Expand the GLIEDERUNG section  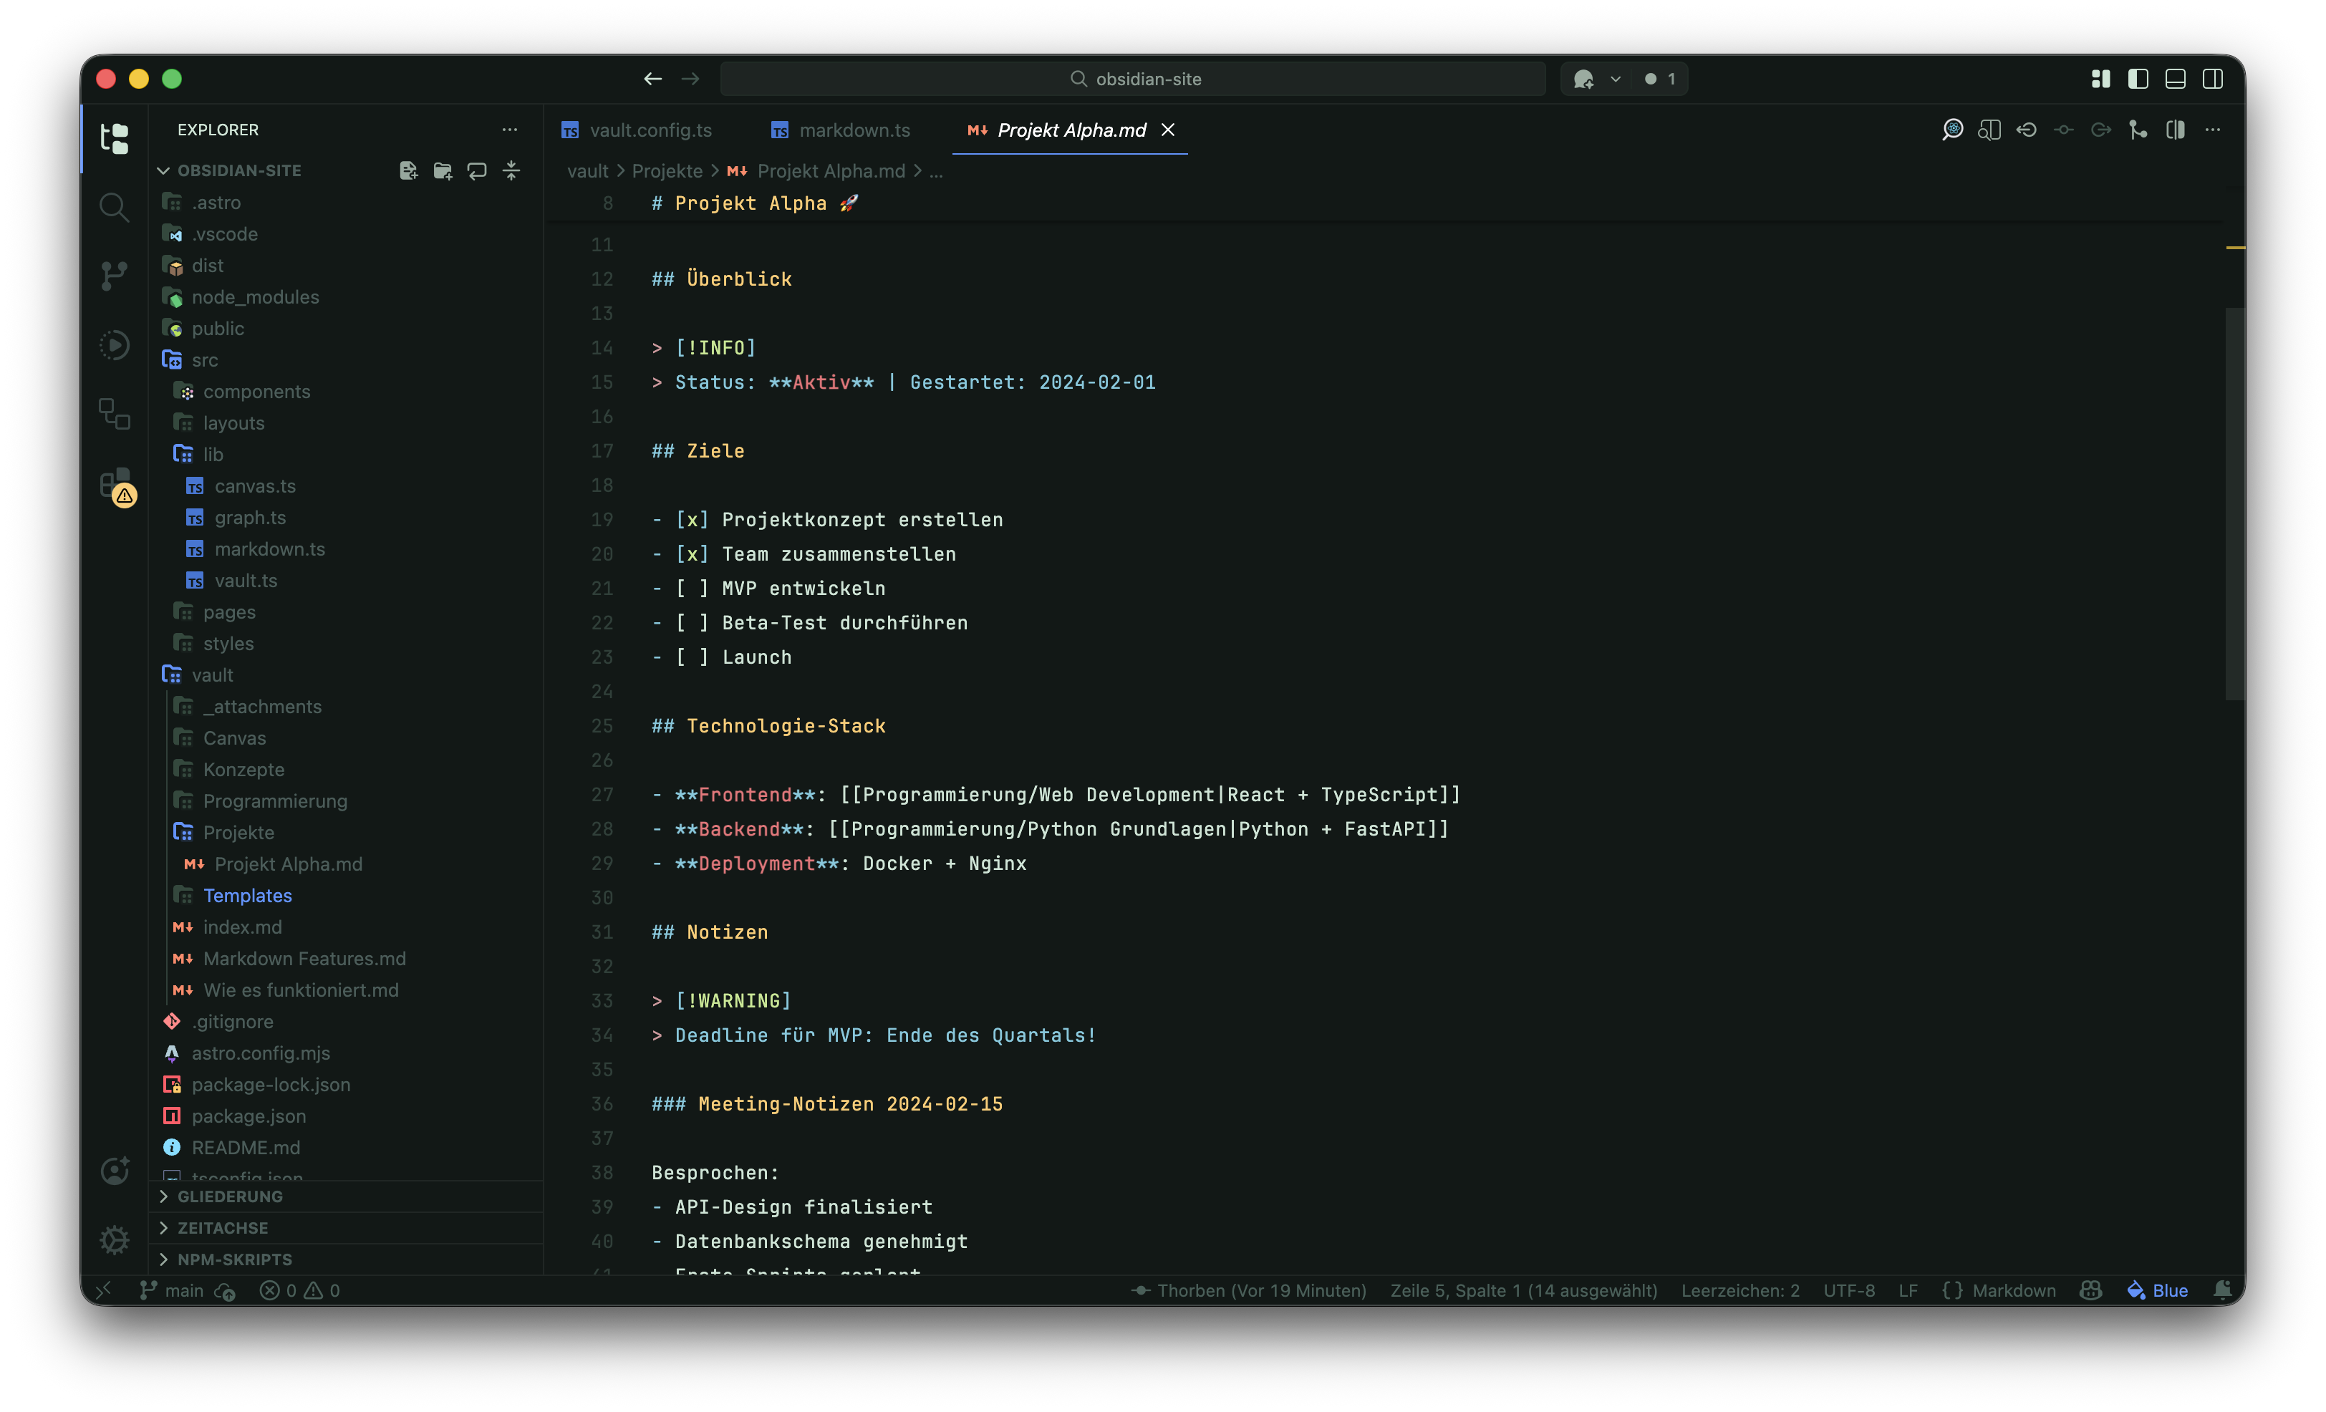(x=229, y=1196)
